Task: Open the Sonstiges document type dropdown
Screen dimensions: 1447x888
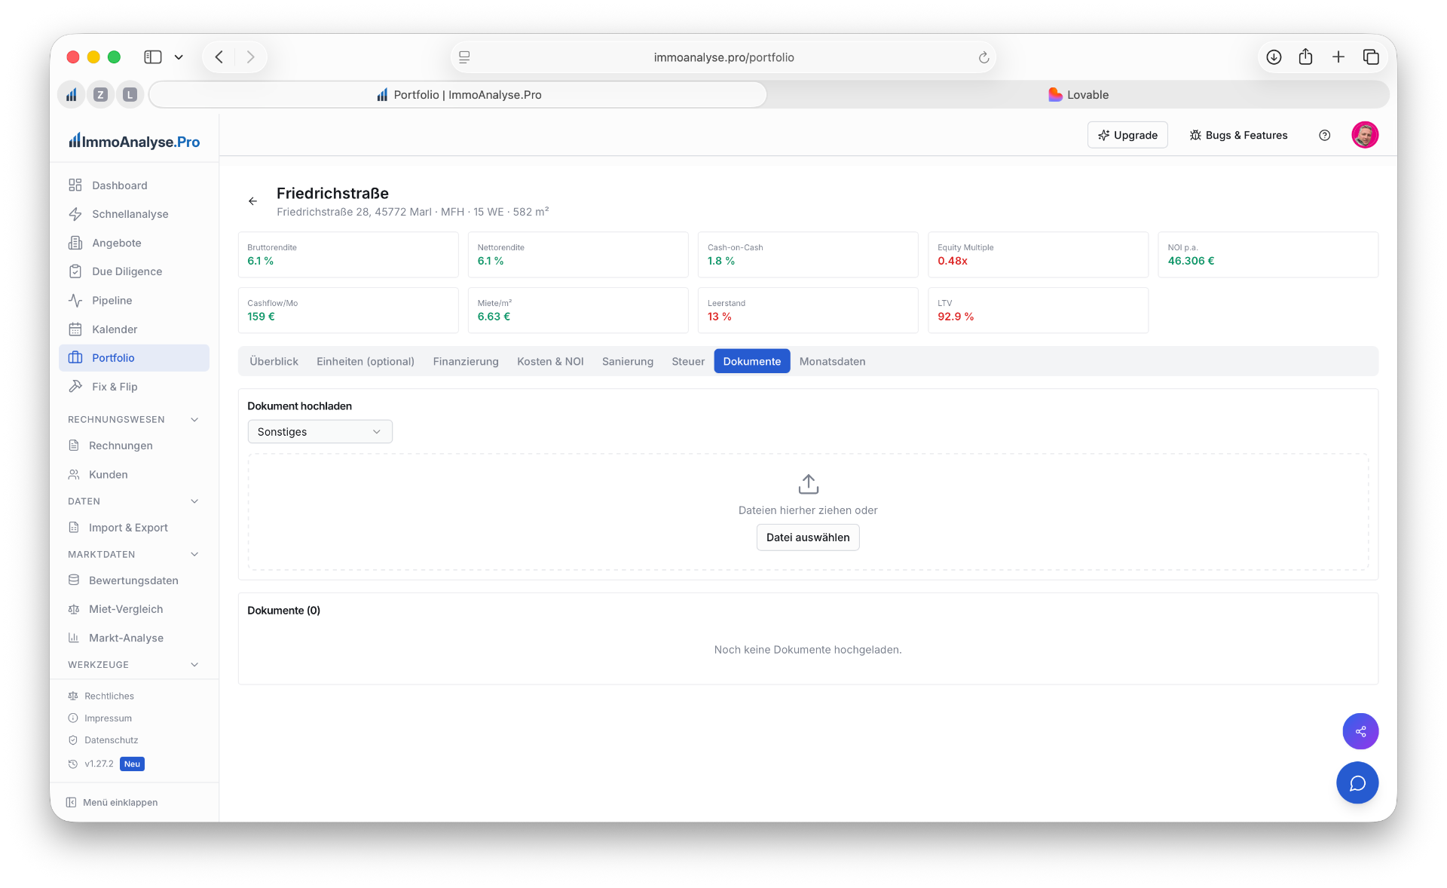Action: [320, 432]
